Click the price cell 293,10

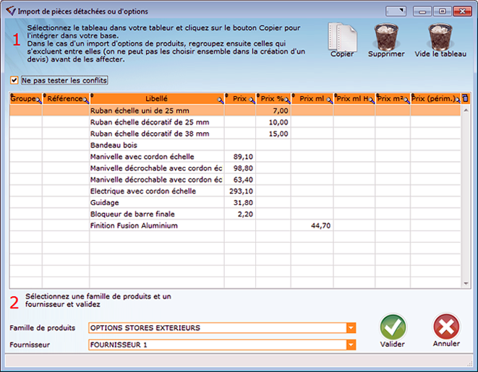pos(240,191)
